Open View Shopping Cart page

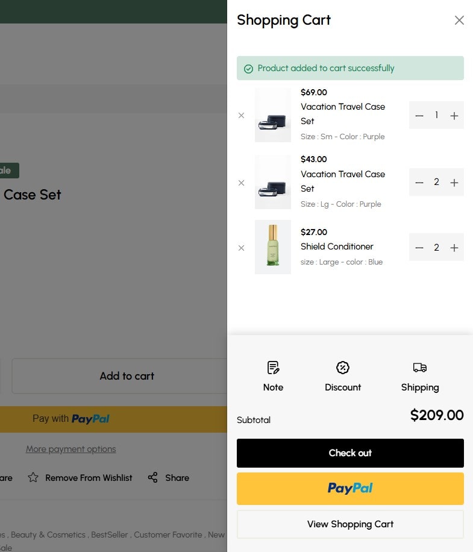(x=350, y=524)
